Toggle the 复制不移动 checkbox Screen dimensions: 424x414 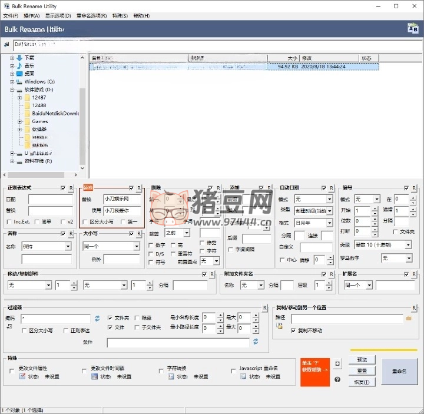tap(294, 330)
